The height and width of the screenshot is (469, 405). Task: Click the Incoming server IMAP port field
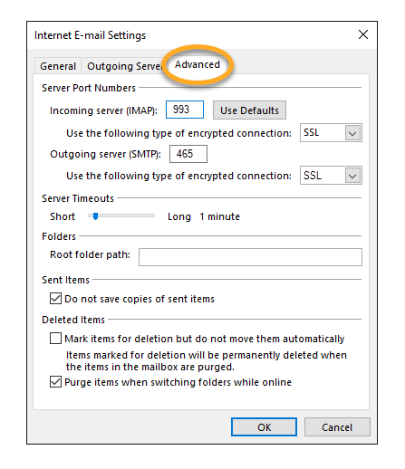point(185,110)
